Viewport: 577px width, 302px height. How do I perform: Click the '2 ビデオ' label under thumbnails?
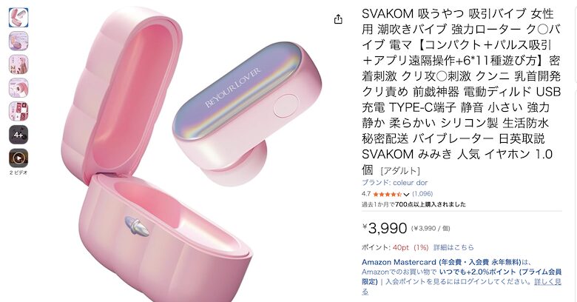[x=18, y=172]
